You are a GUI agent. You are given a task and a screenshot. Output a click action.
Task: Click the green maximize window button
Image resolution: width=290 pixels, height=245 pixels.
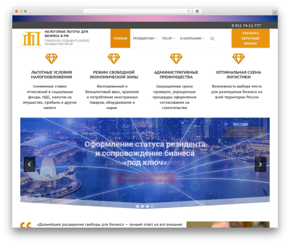click(x=26, y=12)
